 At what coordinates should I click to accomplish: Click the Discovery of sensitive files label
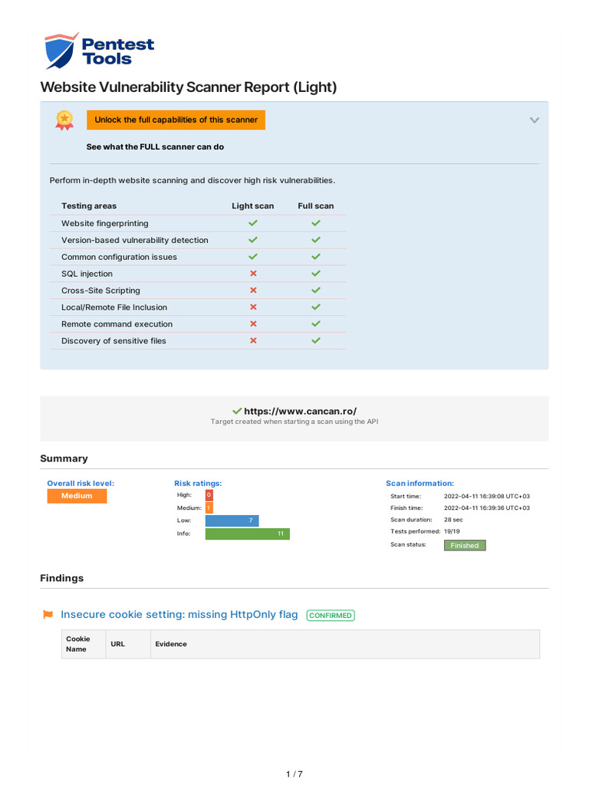click(x=114, y=341)
